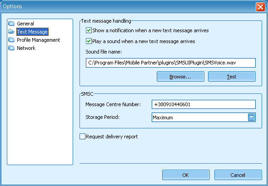Click the General folder icon
The height and width of the screenshot is (186, 268).
(11, 23)
